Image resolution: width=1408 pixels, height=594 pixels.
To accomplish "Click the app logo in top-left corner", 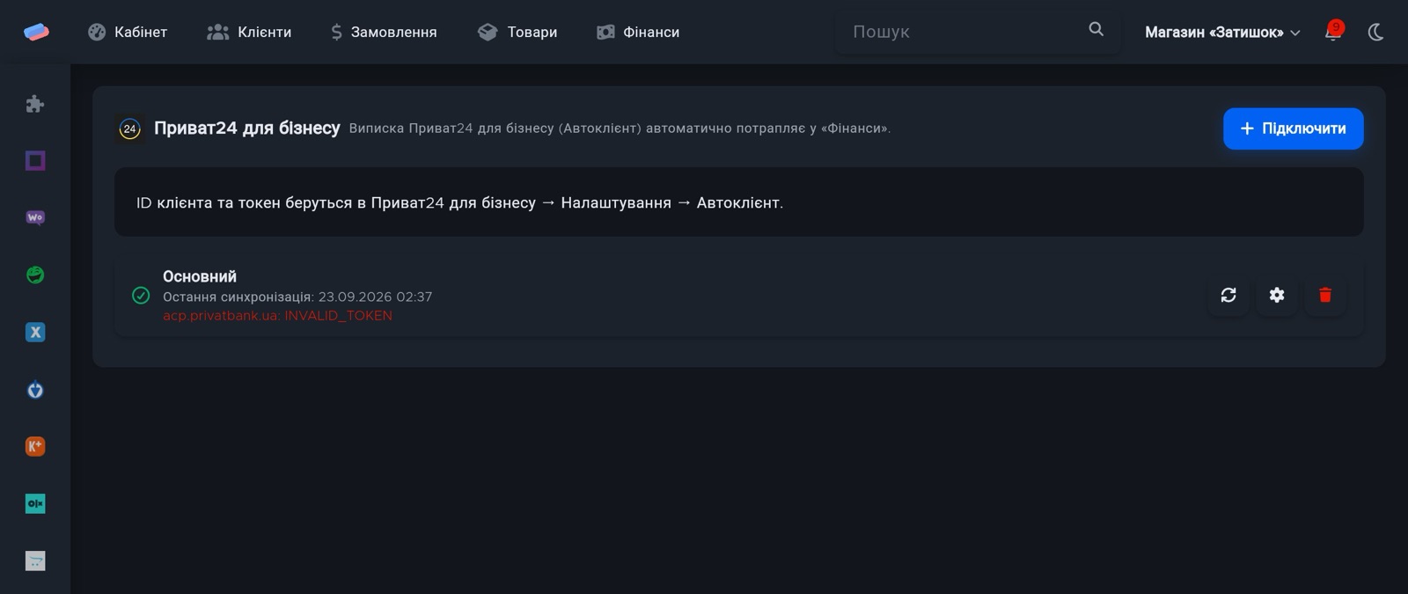I will pos(36,32).
